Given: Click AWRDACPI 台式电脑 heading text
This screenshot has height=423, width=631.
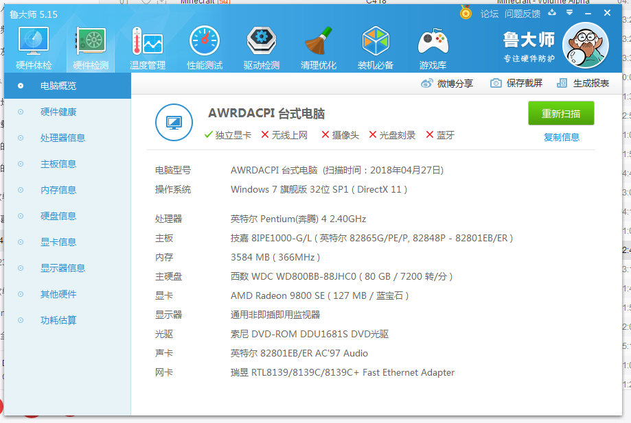Looking at the screenshot, I should (266, 114).
